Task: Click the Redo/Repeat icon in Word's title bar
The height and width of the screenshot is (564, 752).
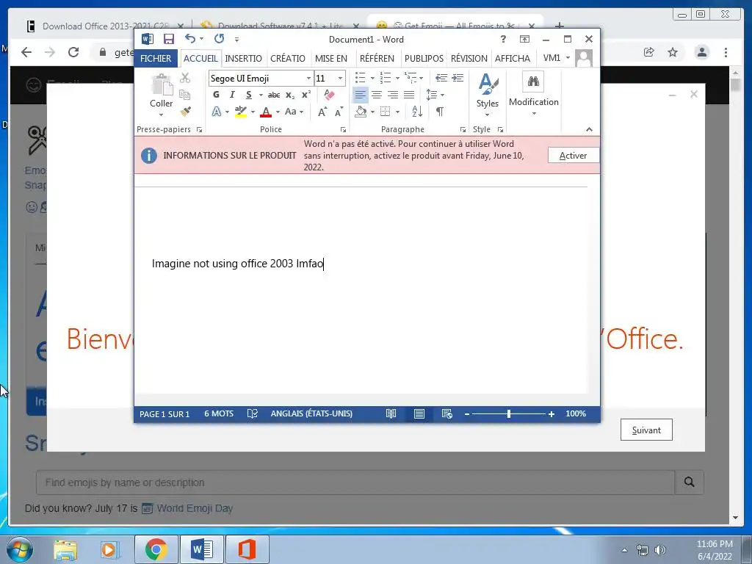Action: 219,39
